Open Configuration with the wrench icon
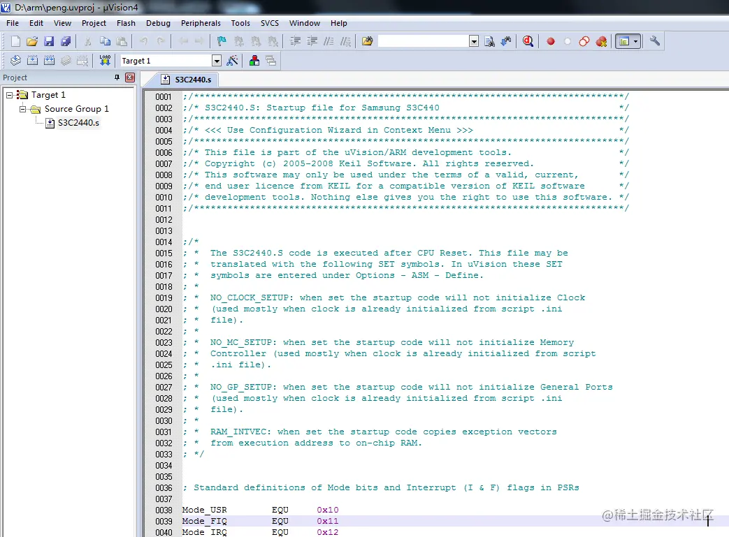Screen dimensions: 729x537 tap(655, 41)
